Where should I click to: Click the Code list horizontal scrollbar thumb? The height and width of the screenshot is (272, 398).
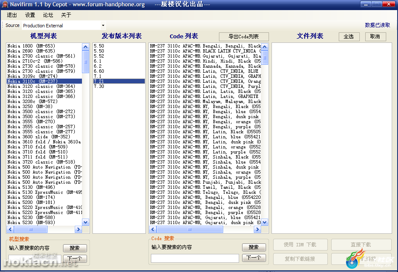tap(190, 230)
